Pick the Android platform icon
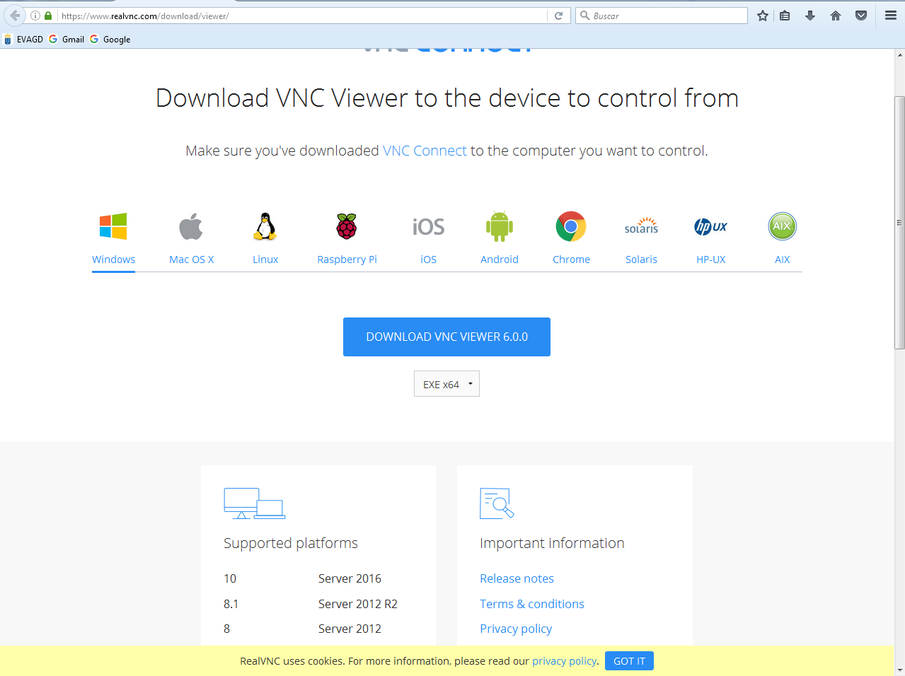The height and width of the screenshot is (676, 905). 499,225
